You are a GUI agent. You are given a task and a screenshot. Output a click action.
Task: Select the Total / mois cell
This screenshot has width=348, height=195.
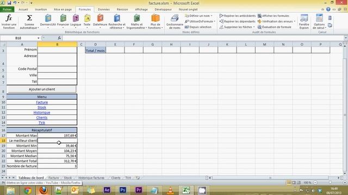click(x=96, y=50)
